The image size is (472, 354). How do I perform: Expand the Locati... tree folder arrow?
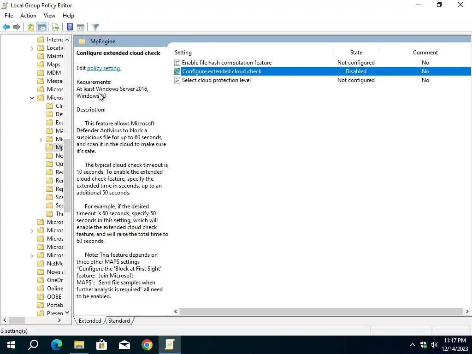pyautogui.click(x=32, y=48)
